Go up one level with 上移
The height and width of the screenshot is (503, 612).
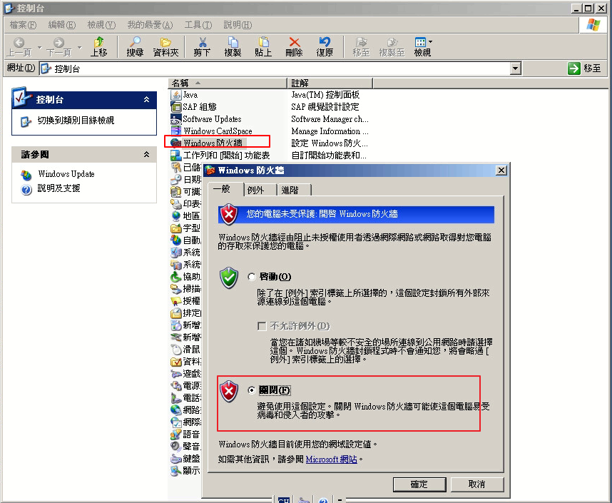point(98,47)
